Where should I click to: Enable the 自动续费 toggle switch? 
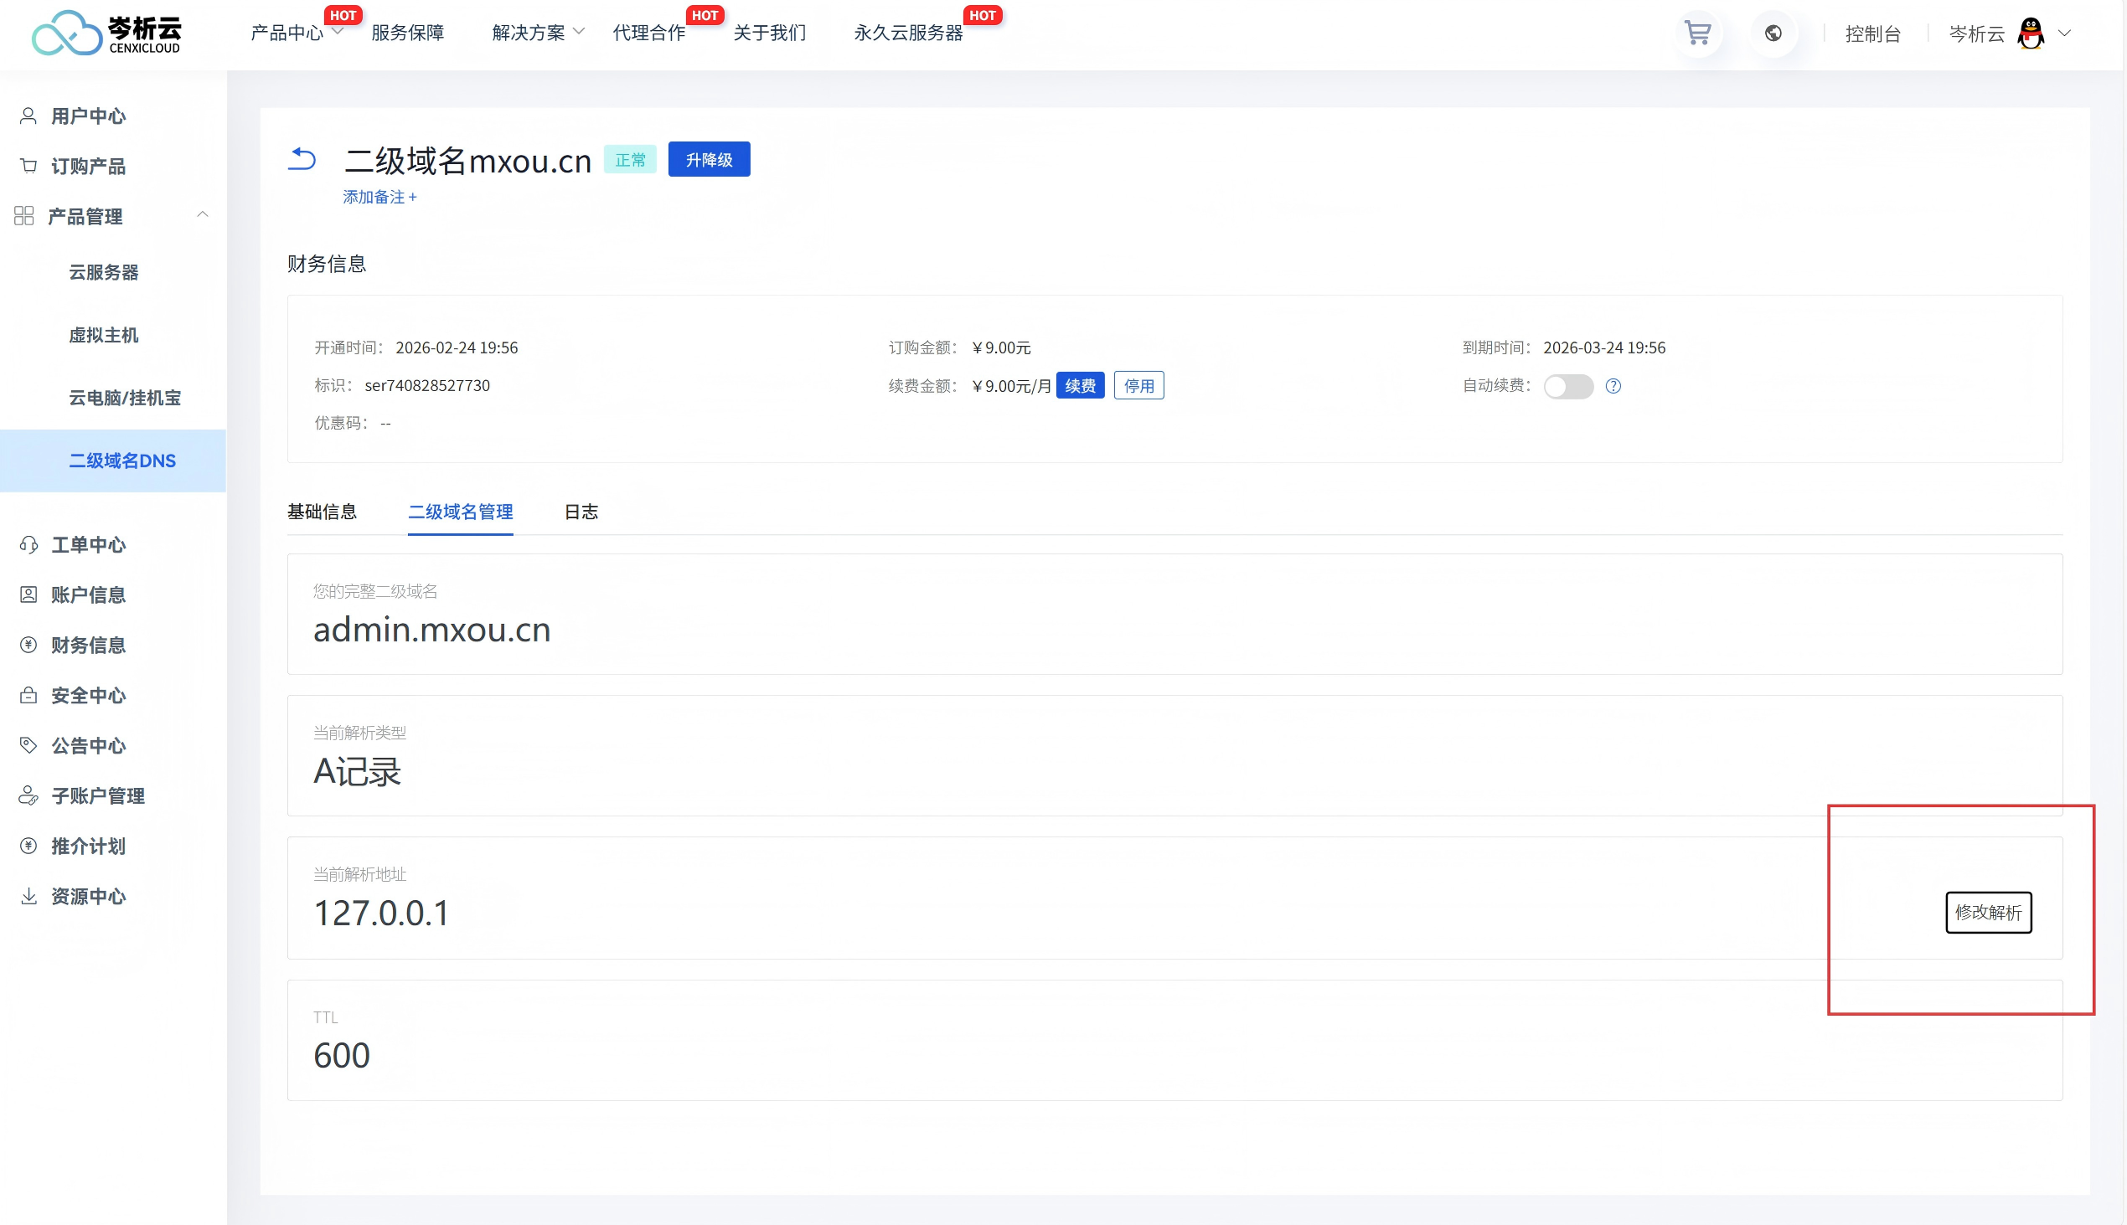1567,386
